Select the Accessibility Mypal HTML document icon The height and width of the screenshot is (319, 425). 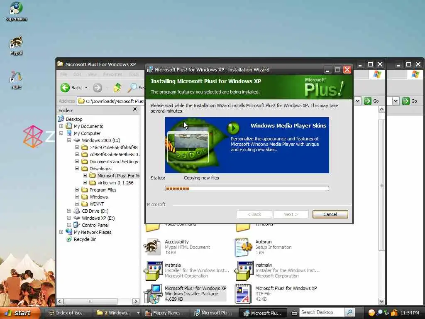coord(152,247)
